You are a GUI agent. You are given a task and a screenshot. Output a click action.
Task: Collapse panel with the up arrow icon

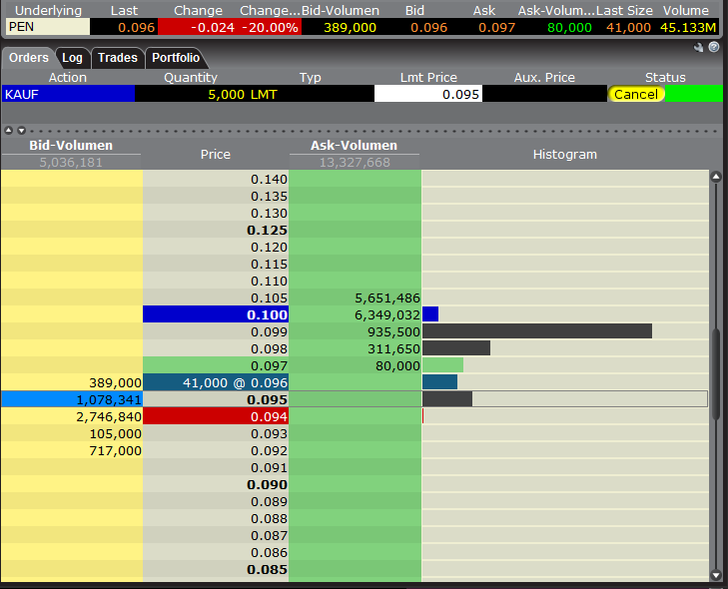click(8, 131)
